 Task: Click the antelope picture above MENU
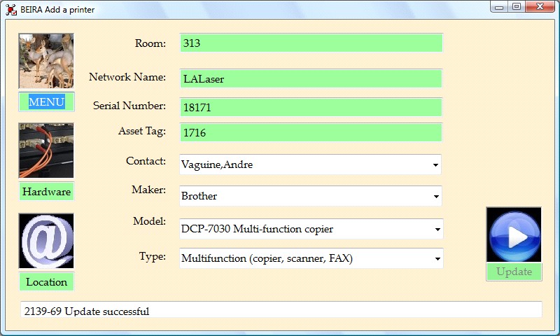pos(46,61)
